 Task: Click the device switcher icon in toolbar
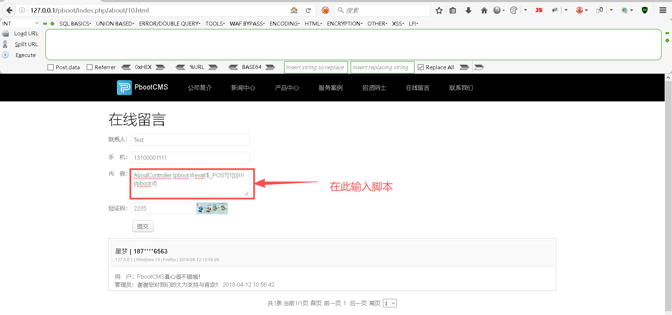click(x=600, y=10)
